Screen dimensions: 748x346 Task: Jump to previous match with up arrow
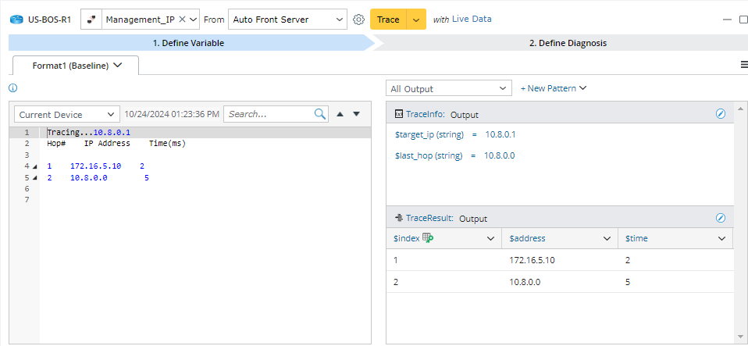[x=340, y=114]
